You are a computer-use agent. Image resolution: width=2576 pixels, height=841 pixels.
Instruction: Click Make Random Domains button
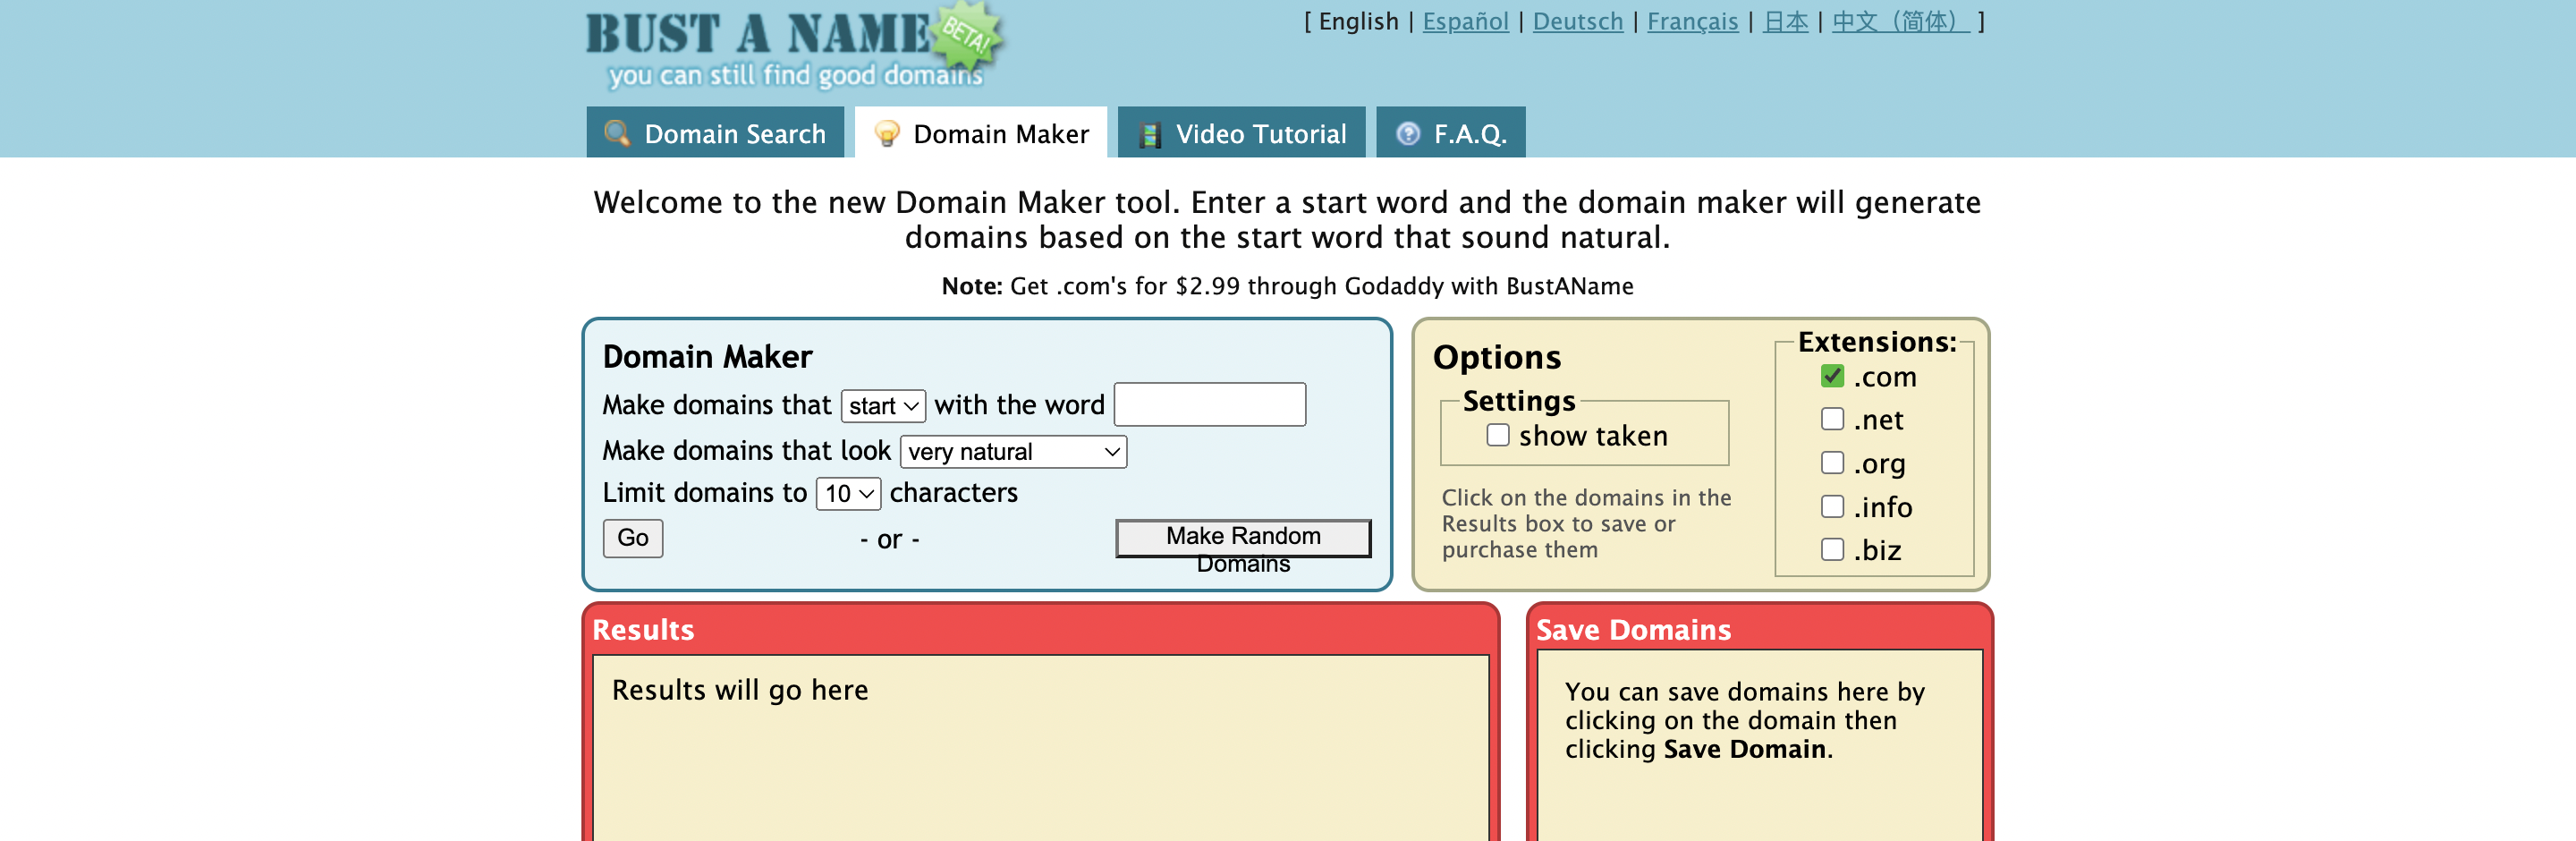1243,538
